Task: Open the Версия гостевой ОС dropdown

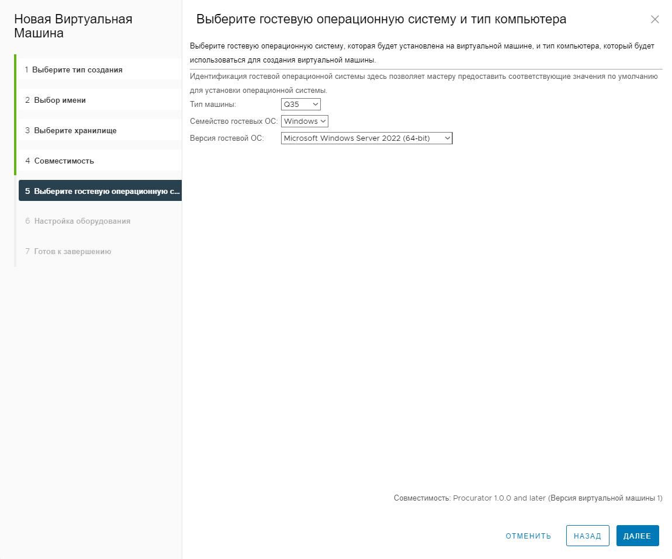Action: click(x=366, y=138)
